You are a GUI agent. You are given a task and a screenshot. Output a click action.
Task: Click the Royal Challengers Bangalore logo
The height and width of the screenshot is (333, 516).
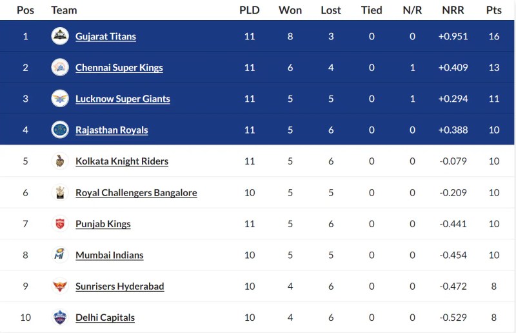pyautogui.click(x=60, y=192)
